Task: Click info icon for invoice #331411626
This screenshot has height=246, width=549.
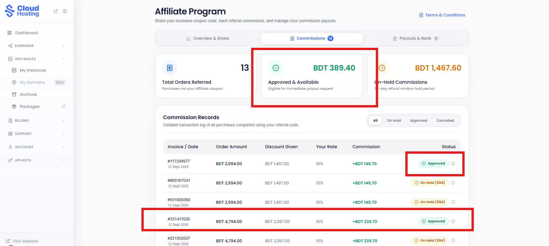Action: 453,221
